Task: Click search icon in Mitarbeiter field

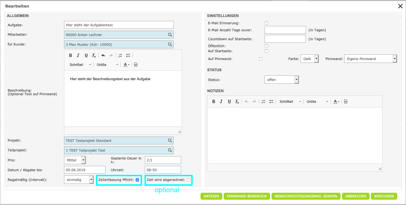Action: [170, 35]
